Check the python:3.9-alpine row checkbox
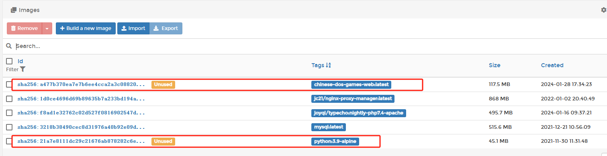The height and width of the screenshot is (156, 607). click(9, 141)
